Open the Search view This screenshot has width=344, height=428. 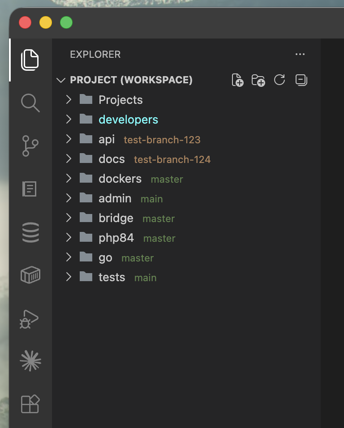30,103
